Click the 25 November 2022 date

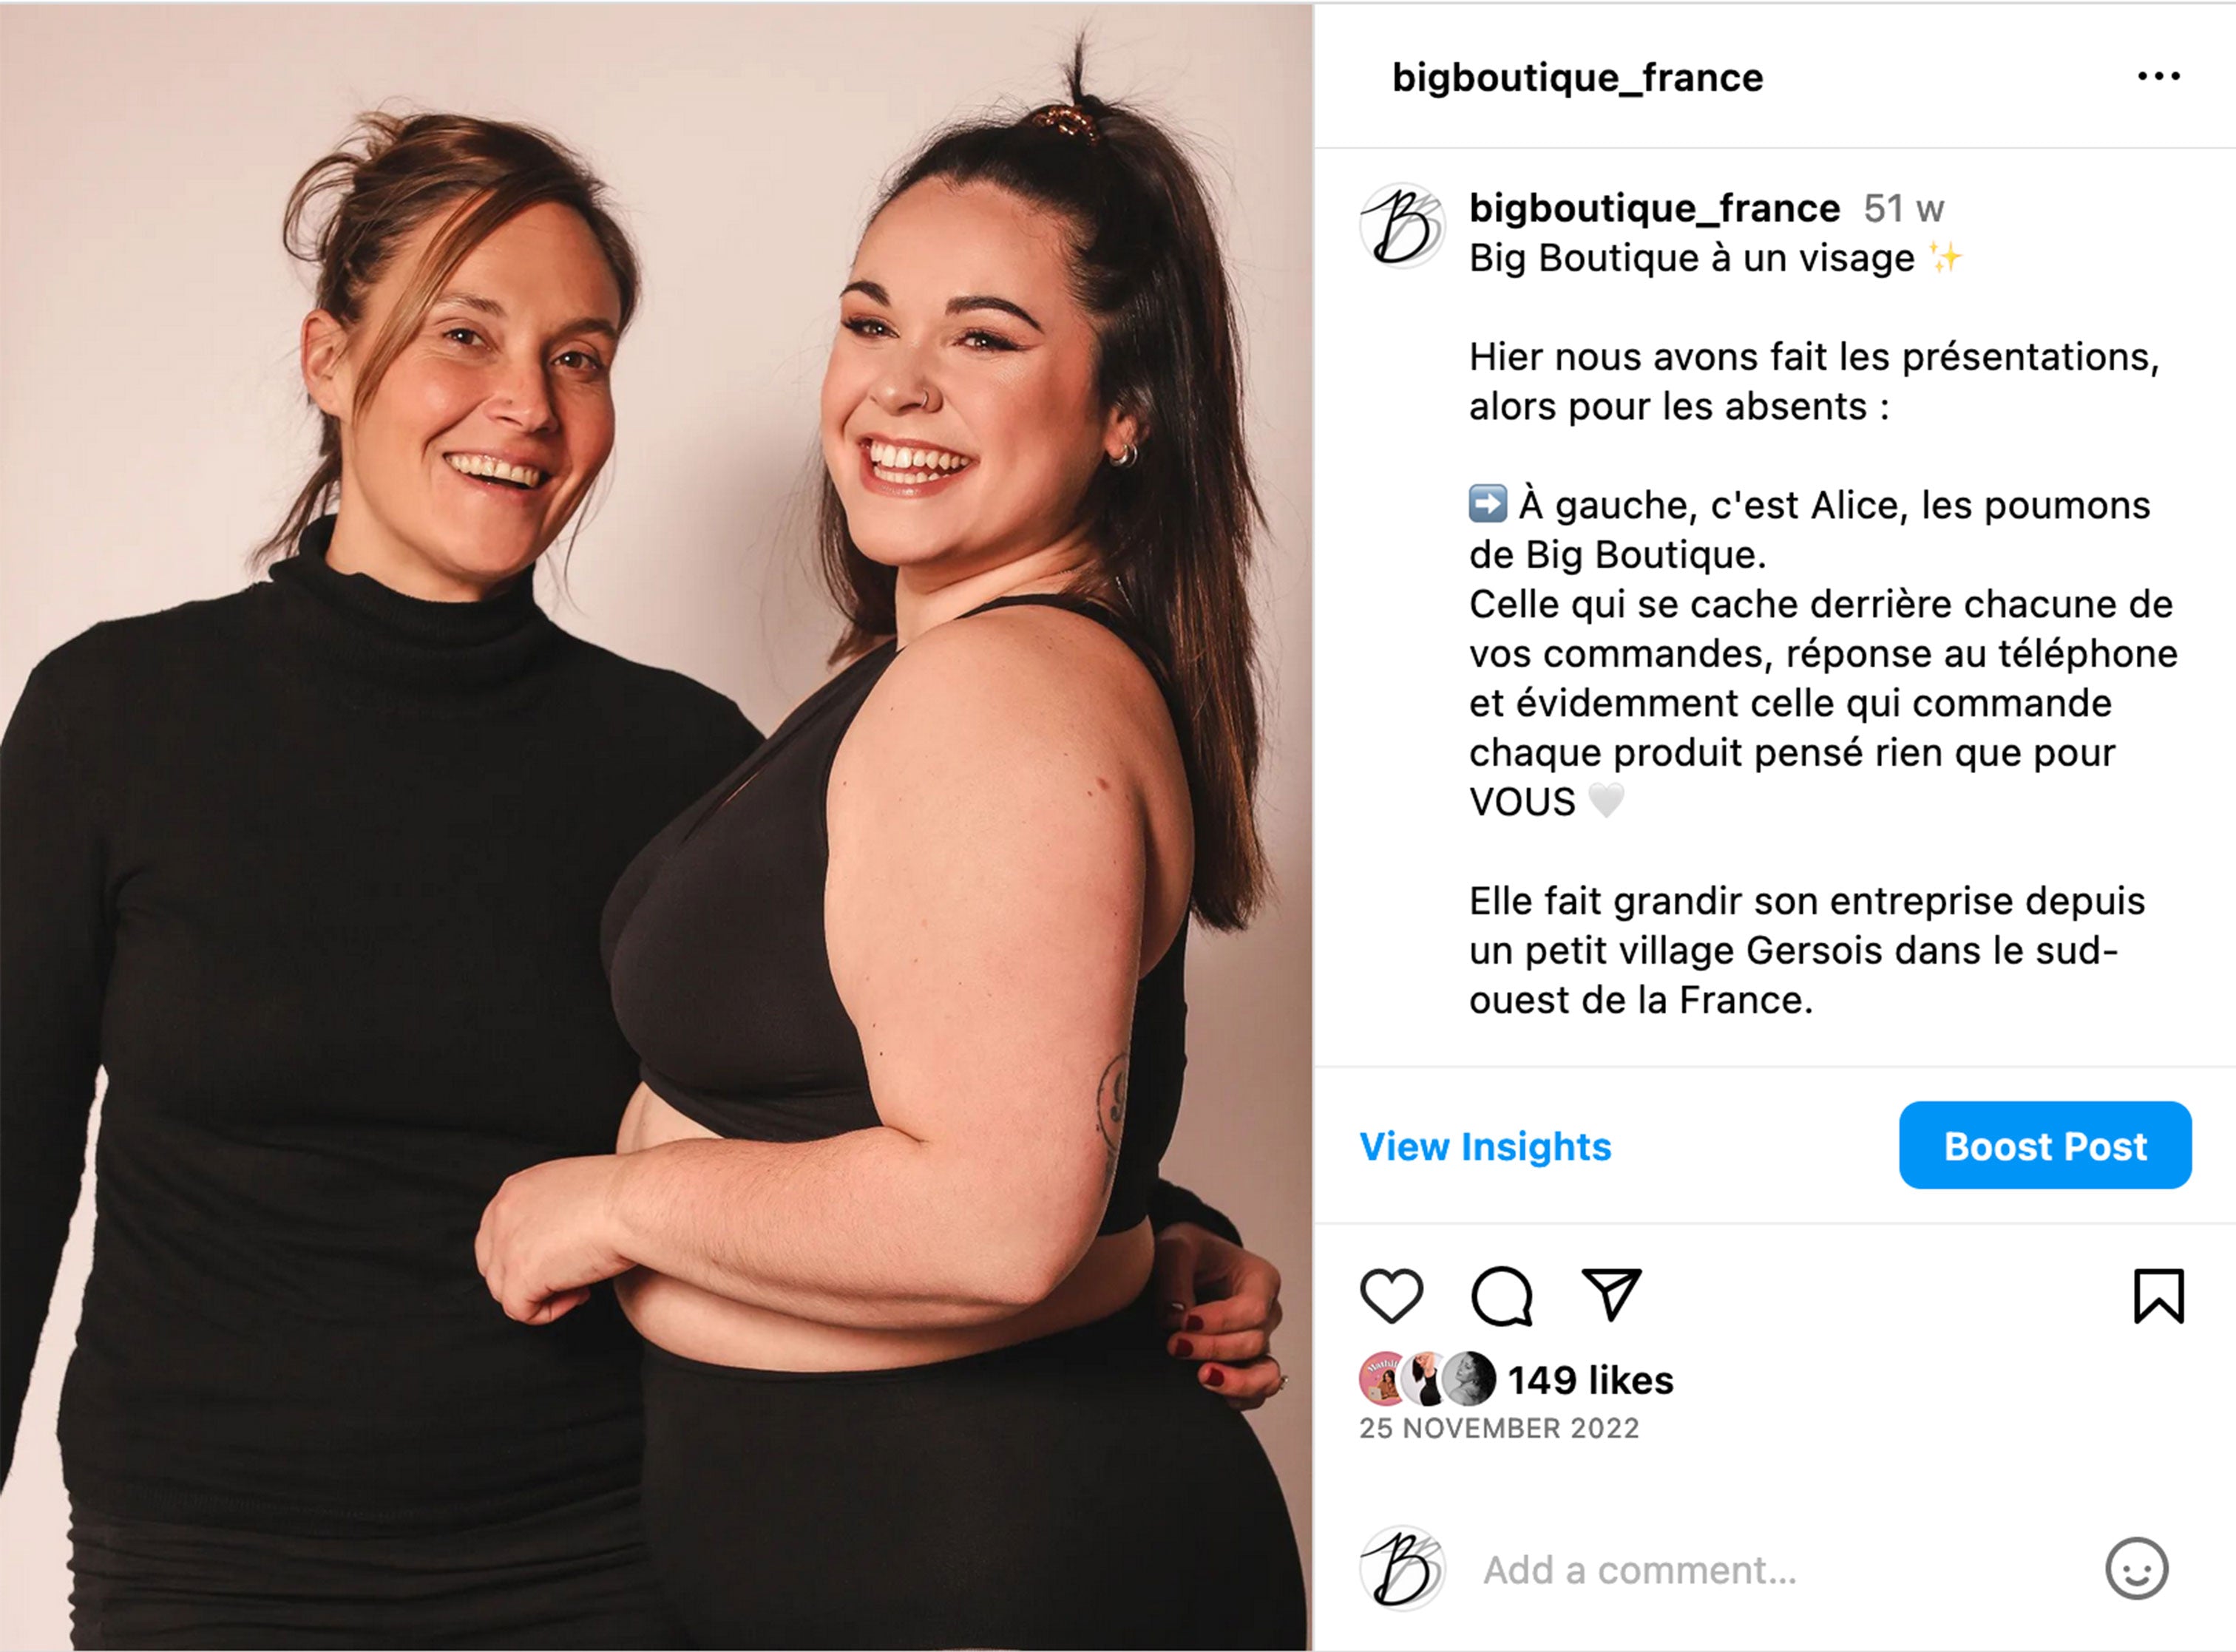point(1499,1428)
